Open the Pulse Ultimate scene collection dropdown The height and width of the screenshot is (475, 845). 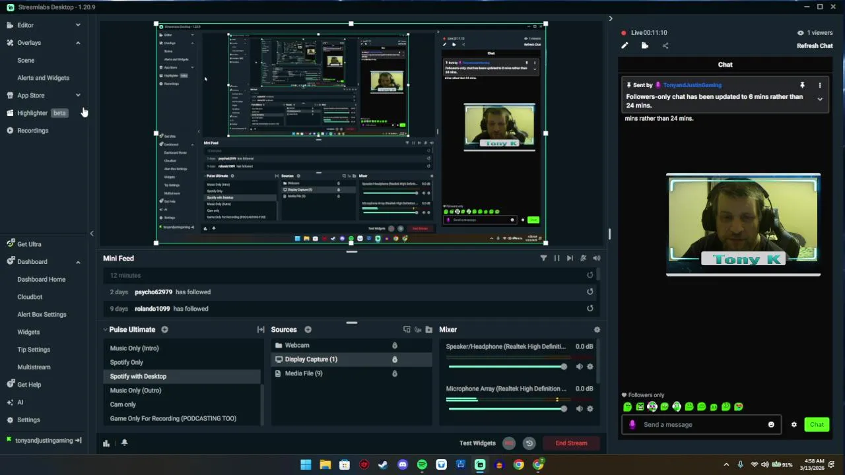[105, 329]
